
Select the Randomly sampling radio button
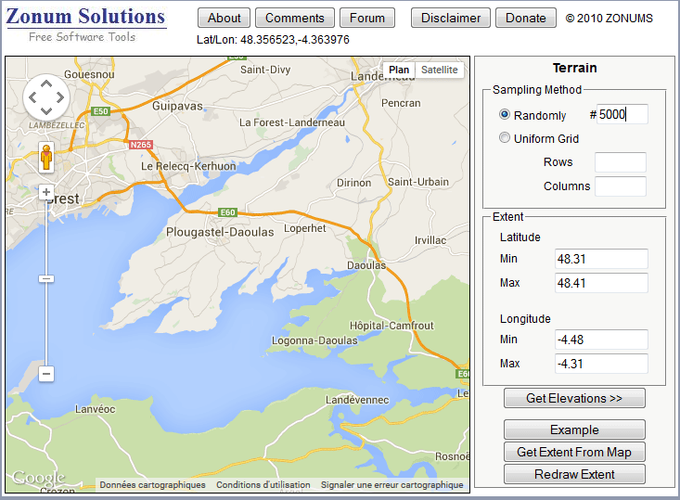click(505, 114)
